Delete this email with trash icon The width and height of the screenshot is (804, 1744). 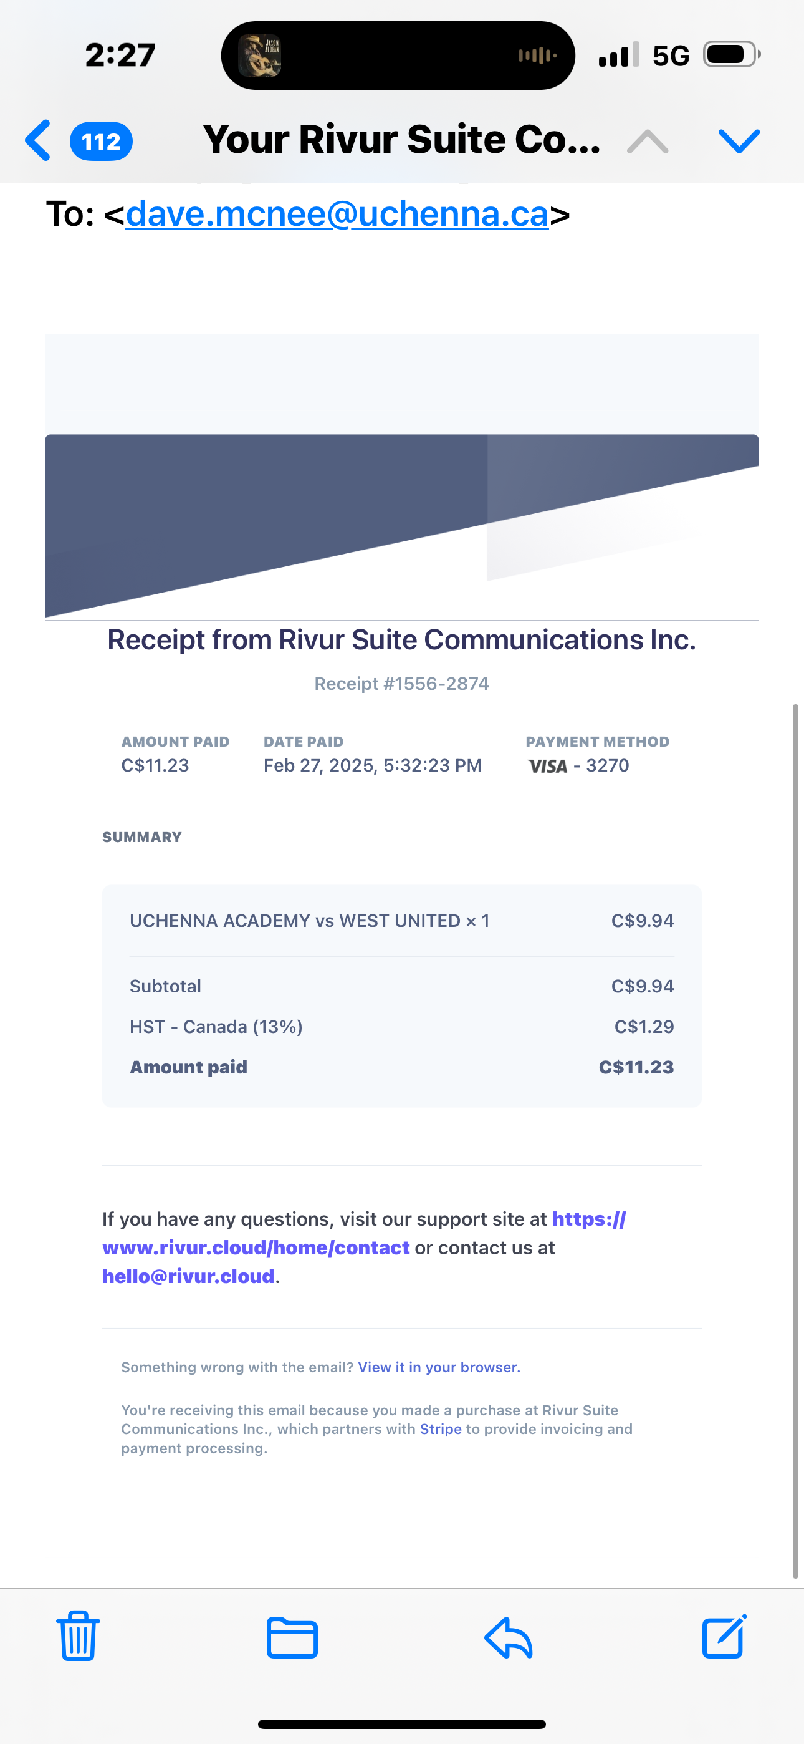tap(78, 1635)
